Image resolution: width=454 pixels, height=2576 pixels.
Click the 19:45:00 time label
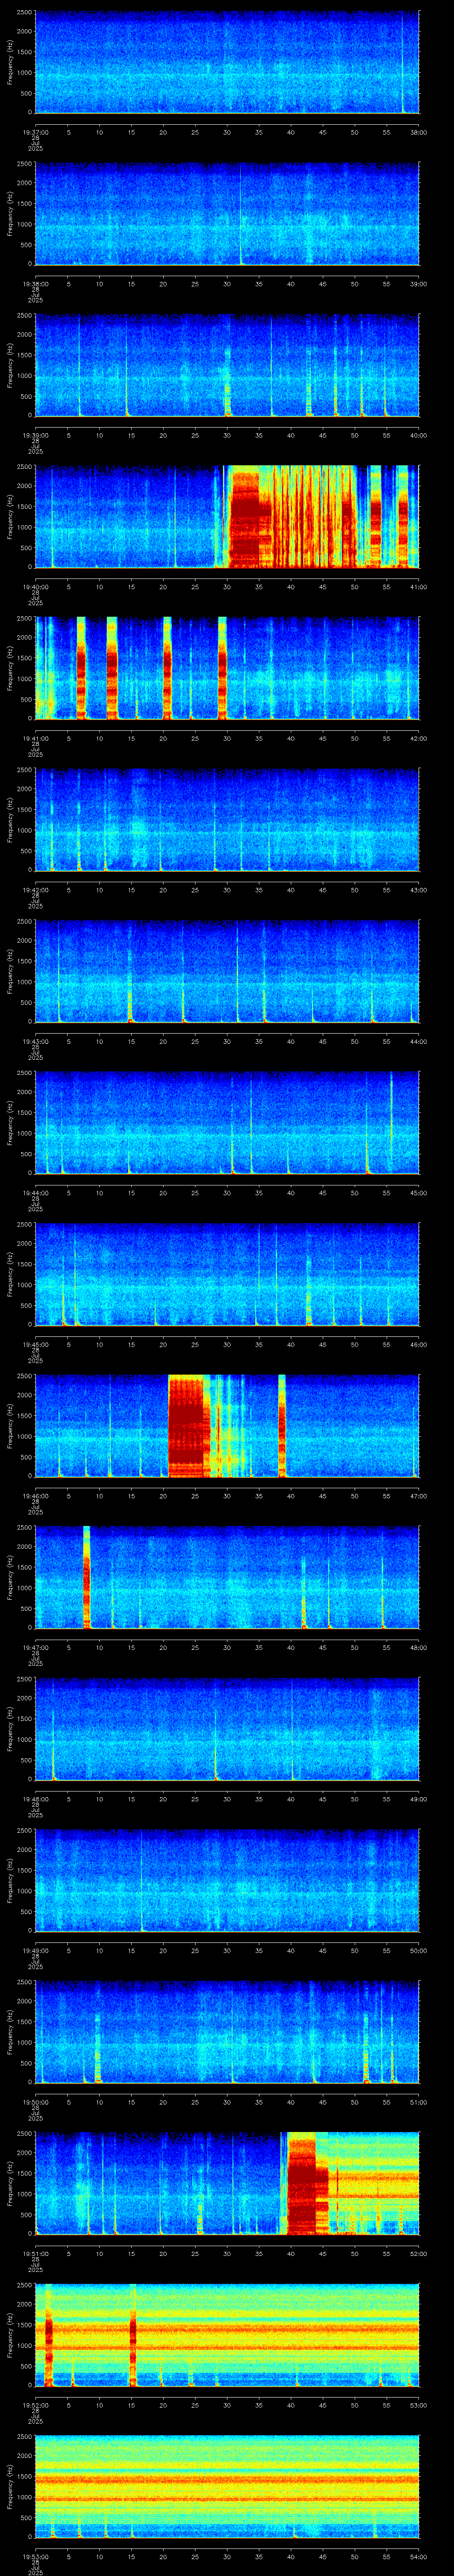click(35, 1344)
